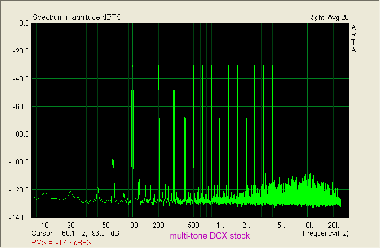Viewport: 380px width, 248px height.
Task: Click the 'Right' channel label
Action: (316, 17)
